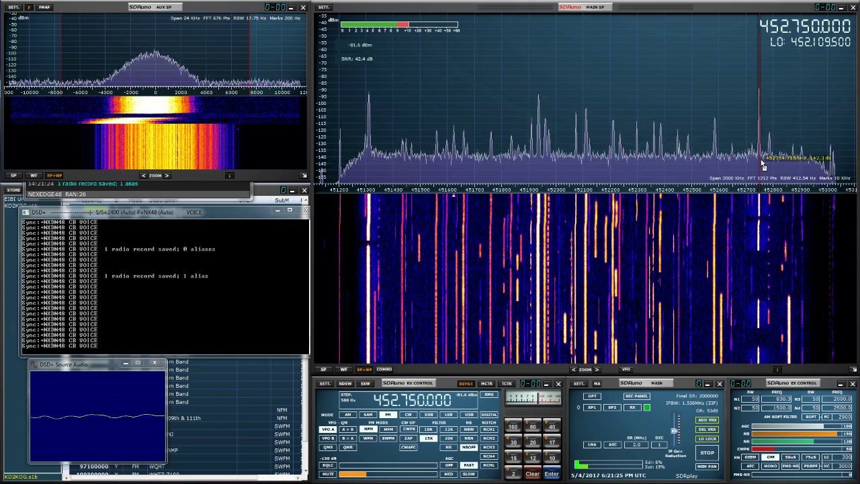
Task: Click the 12 band keypad button
Action: point(533,456)
